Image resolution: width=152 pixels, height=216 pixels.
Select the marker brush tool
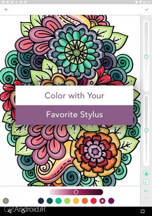tap(146, 173)
